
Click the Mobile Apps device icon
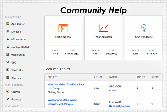(x=8, y=54)
